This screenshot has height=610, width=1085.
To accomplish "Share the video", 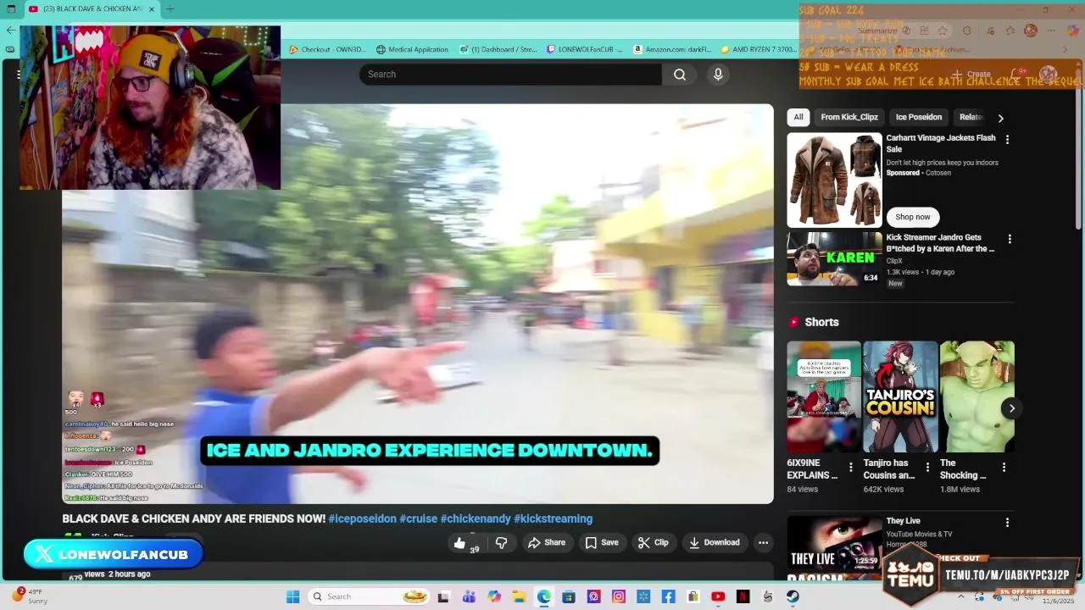I will pyautogui.click(x=547, y=543).
